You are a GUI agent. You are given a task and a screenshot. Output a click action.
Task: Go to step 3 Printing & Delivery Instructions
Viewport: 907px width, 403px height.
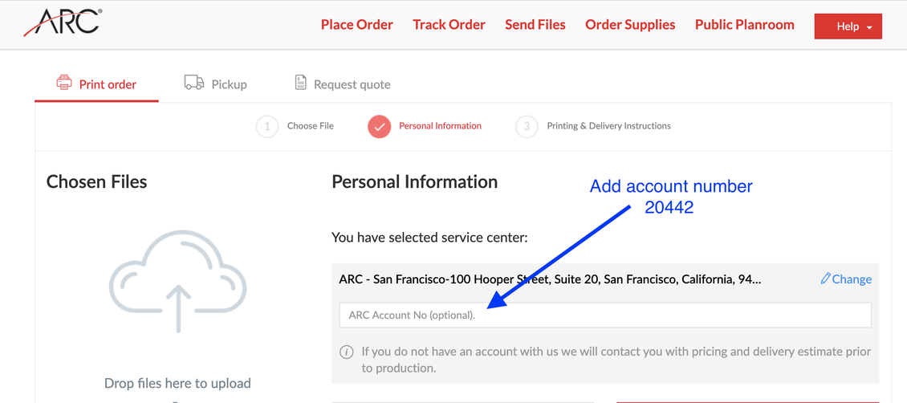coord(593,126)
